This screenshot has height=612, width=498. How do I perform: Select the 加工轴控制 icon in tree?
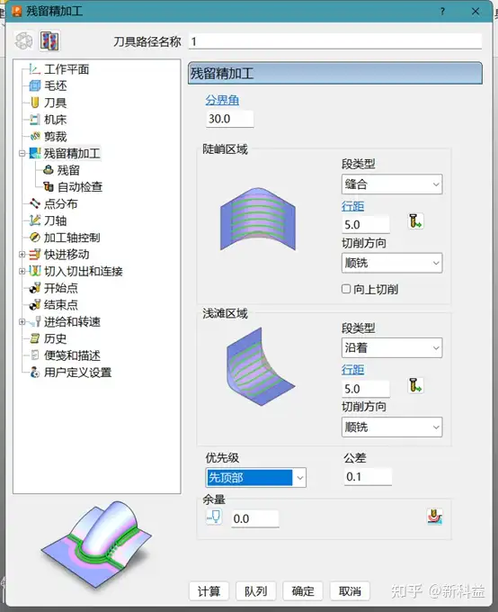35,238
